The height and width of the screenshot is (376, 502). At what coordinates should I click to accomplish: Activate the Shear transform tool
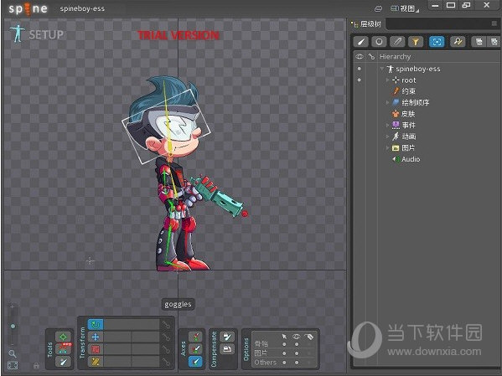[96, 362]
